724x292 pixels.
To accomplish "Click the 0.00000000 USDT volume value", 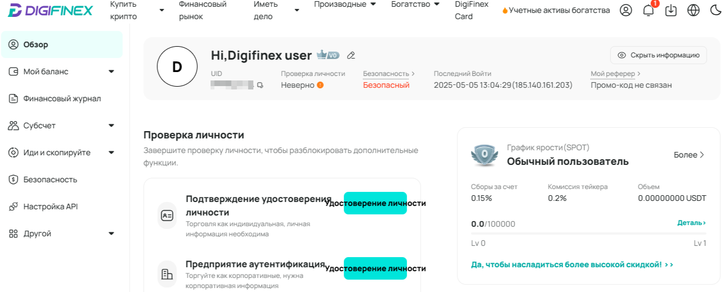I will [672, 198].
